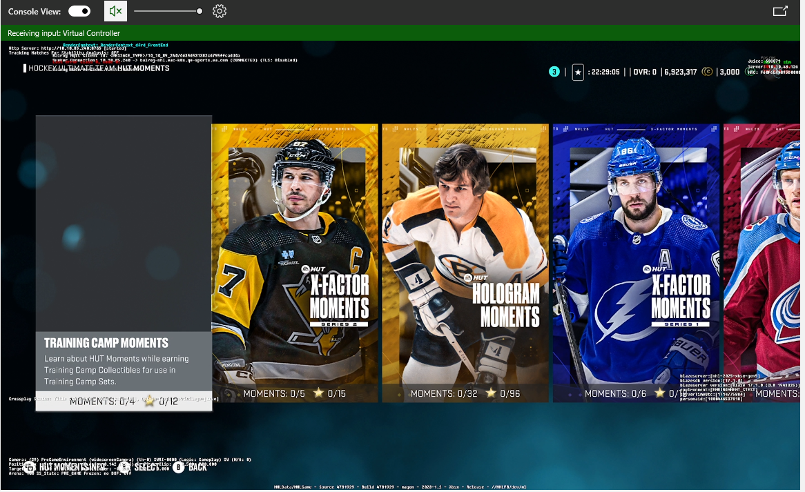Image resolution: width=805 pixels, height=492 pixels.
Task: Click the HUT Moments Info prompt
Action: click(x=65, y=467)
